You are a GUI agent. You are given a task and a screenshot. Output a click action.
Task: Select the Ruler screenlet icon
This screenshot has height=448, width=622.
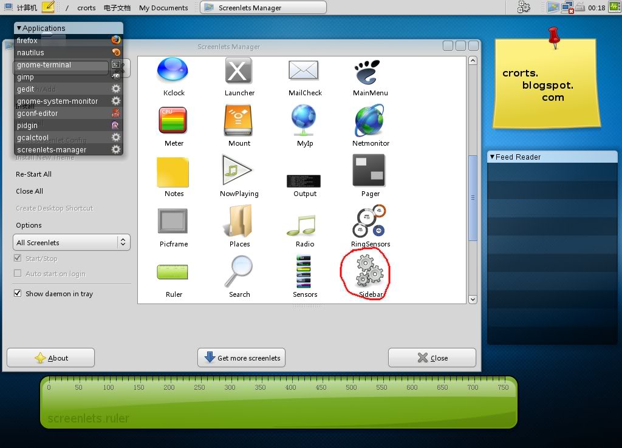coord(173,272)
